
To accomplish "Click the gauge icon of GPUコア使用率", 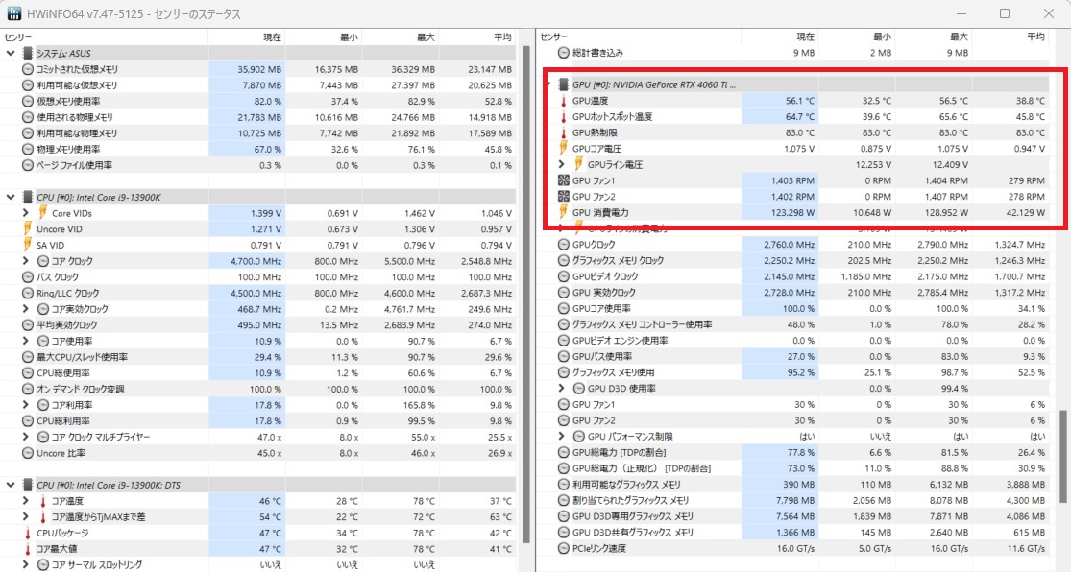I will [564, 308].
